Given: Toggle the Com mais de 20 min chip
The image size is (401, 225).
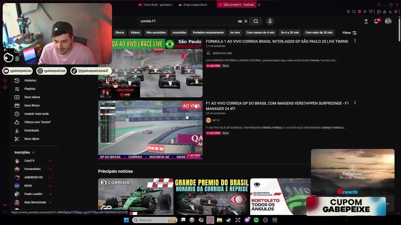Looking at the screenshot, I should click(319, 32).
